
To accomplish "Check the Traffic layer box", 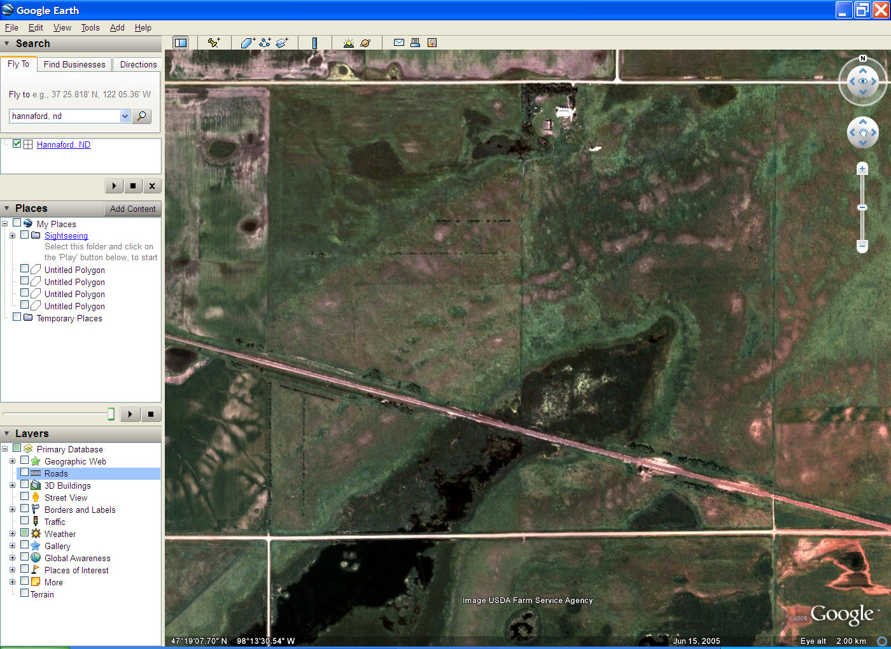I will [25, 521].
